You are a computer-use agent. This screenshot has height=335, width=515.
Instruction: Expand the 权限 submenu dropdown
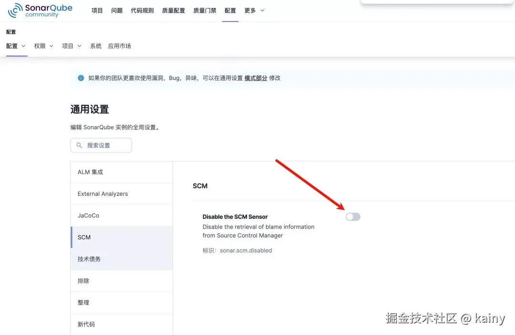click(x=44, y=46)
